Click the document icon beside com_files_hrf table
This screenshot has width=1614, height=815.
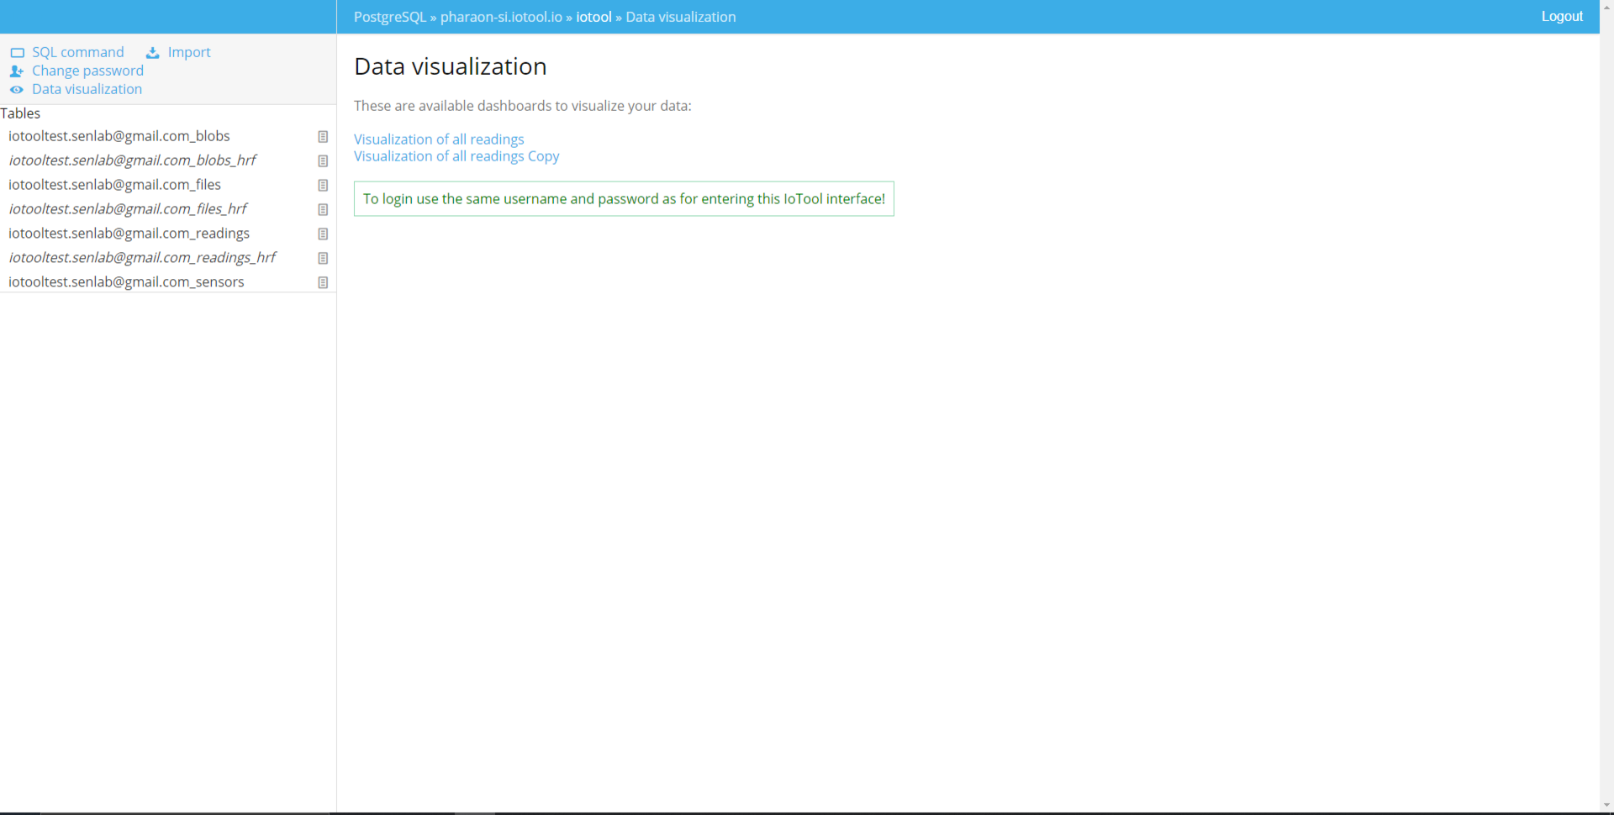click(x=323, y=209)
